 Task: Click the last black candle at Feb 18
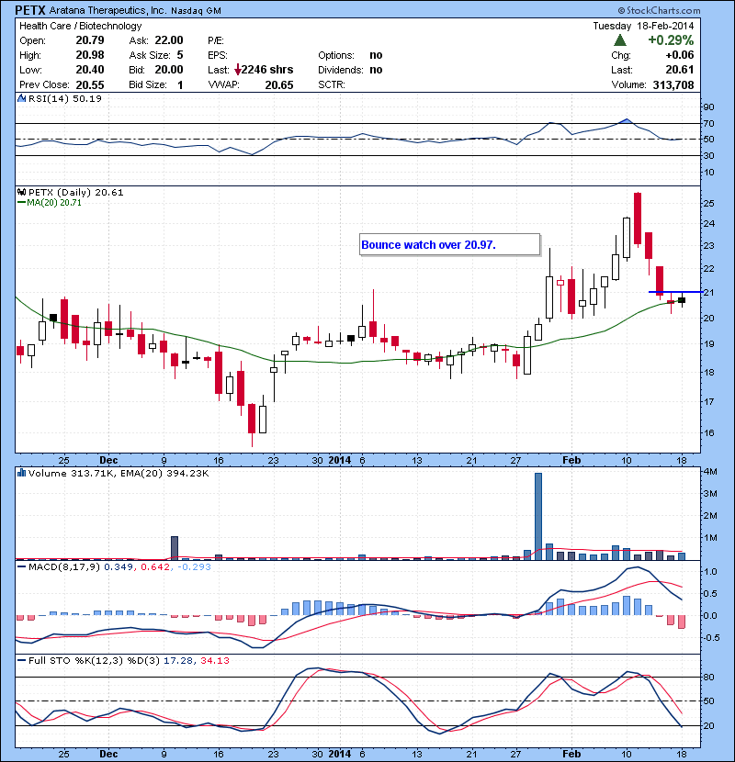[x=682, y=300]
